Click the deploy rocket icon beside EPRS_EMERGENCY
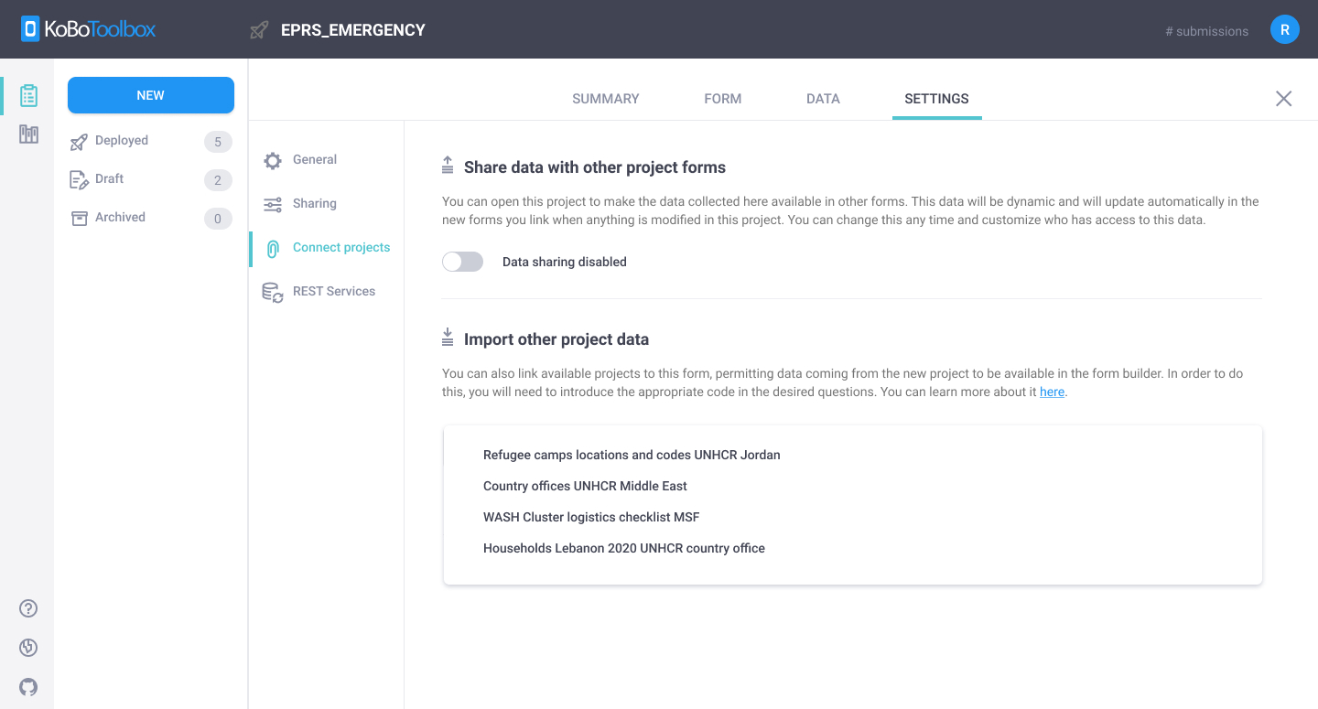Viewport: 1318px width, 709px height. [x=258, y=29]
